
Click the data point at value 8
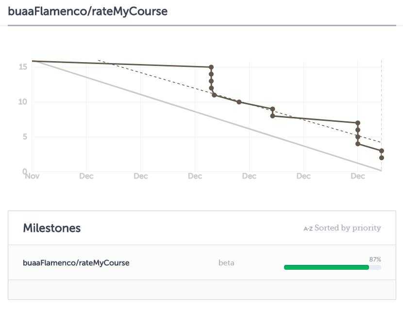(273, 116)
